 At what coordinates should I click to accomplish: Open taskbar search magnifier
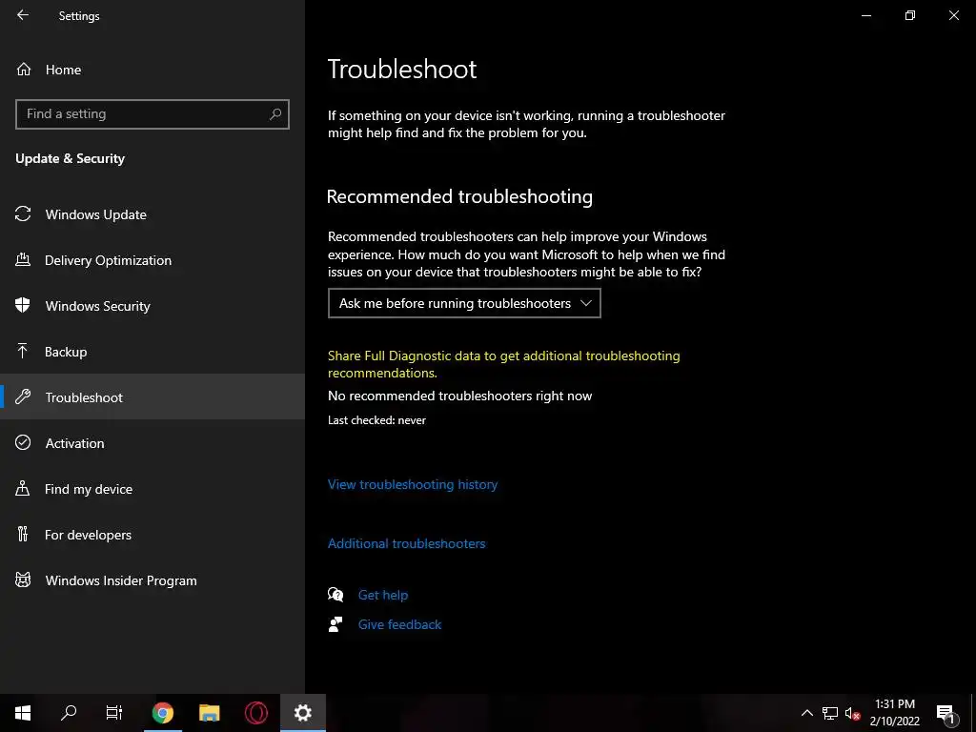point(69,713)
